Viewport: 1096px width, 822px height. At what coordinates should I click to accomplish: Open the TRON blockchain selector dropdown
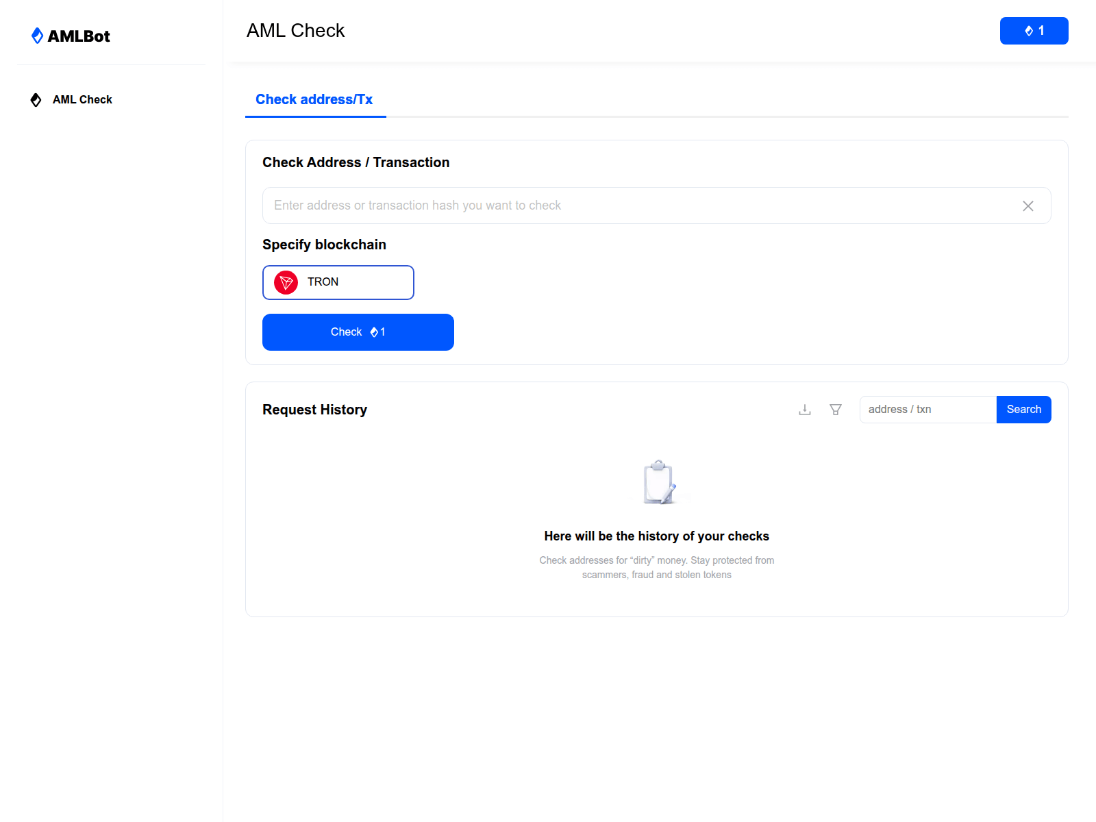338,282
